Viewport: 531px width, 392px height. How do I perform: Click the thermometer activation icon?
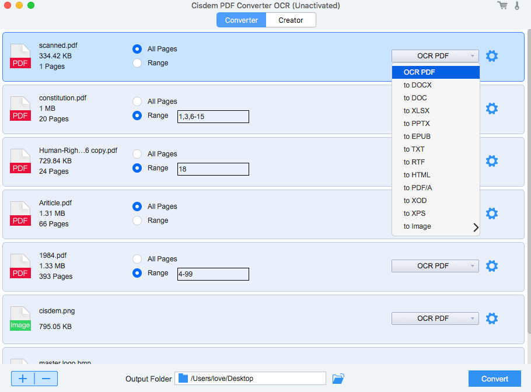(x=517, y=5)
